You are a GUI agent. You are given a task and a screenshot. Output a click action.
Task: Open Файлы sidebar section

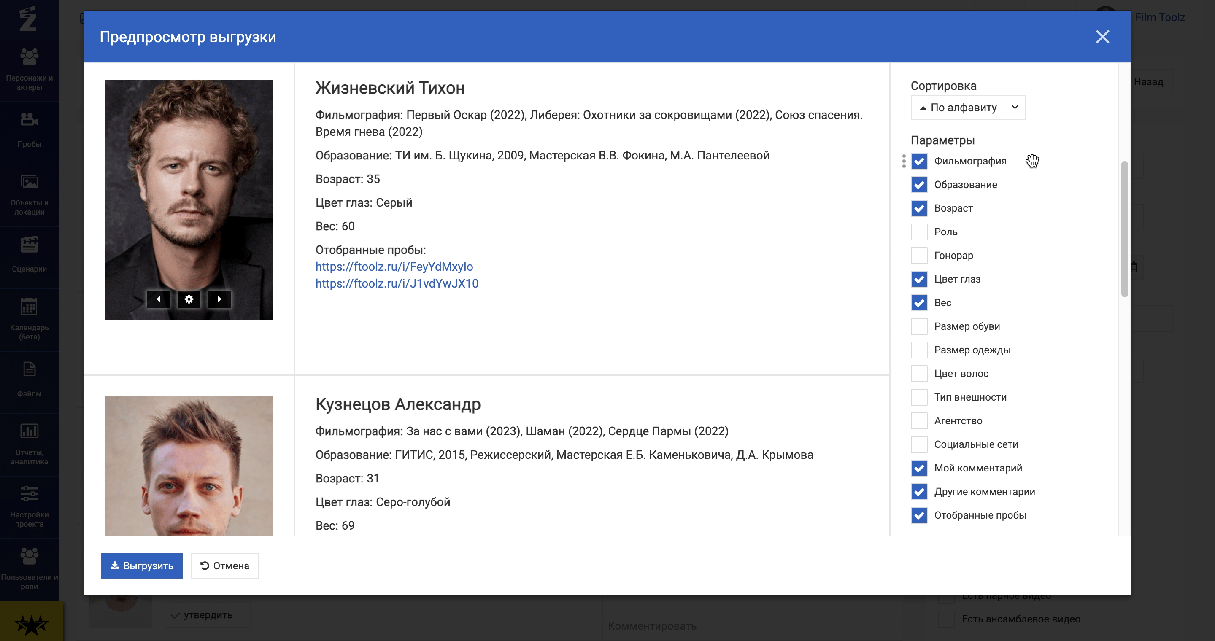pos(29,381)
